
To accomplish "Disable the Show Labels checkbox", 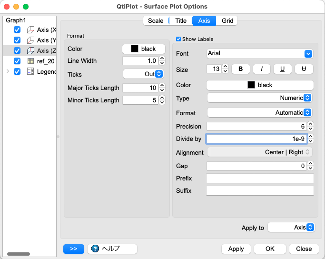I will [x=178, y=39].
